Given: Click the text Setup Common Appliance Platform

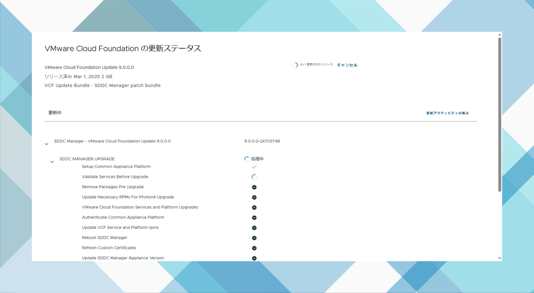Looking at the screenshot, I should tap(116, 166).
